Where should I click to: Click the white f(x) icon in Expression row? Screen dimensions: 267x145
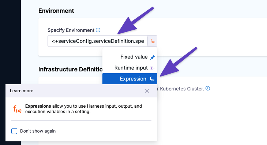[x=152, y=79]
